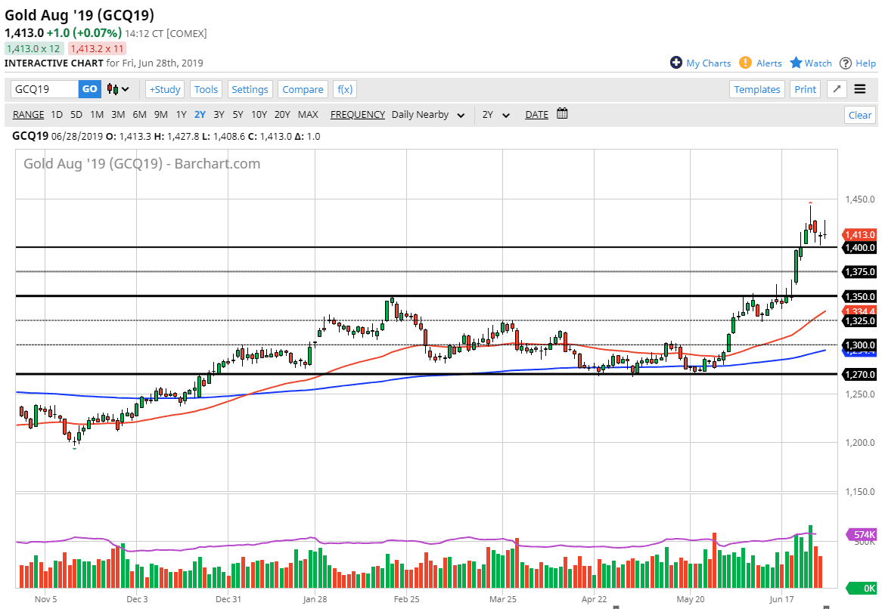
Task: Select the 1Y range option
Action: (181, 115)
